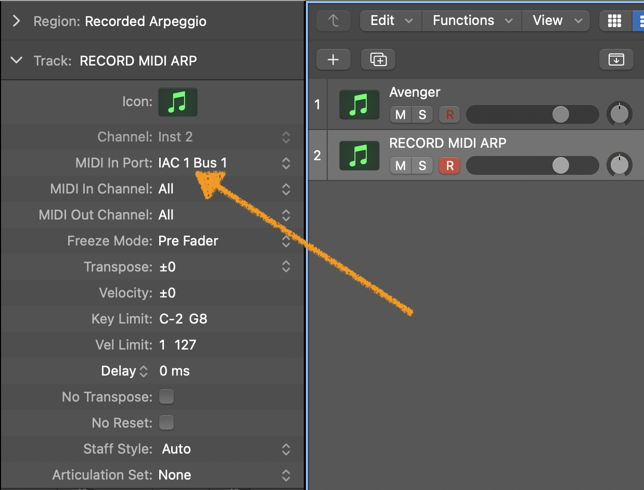Screen dimensions: 644x490
Task: Adjust the Avenger pan knob
Action: click(619, 114)
